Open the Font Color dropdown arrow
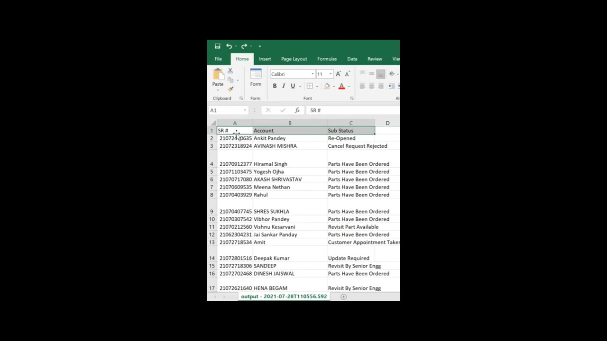 pyautogui.click(x=349, y=86)
